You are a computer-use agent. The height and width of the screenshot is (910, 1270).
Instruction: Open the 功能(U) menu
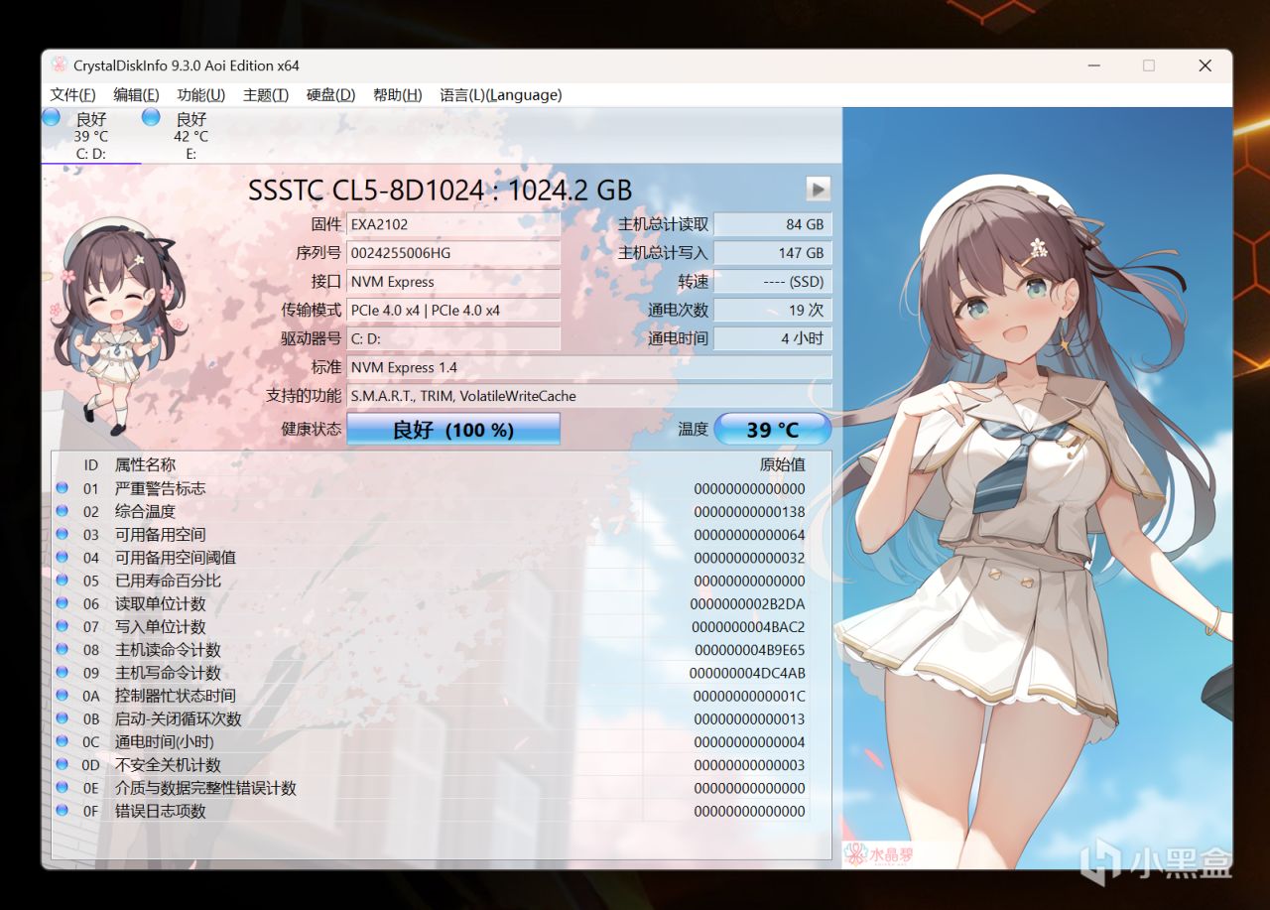point(201,95)
